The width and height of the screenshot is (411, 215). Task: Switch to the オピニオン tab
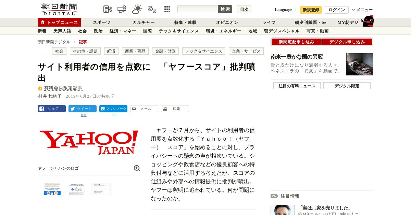227,22
